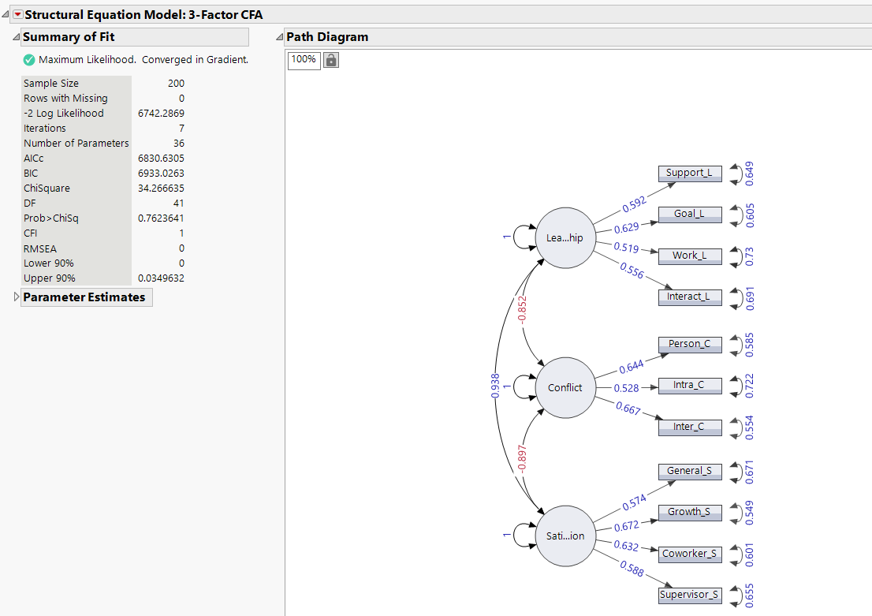872x616 pixels.
Task: Open the red triangle report options menu
Action: click(x=17, y=13)
